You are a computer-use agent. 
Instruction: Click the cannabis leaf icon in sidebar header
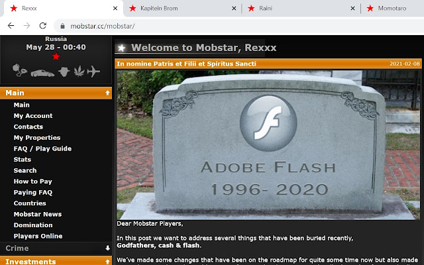79,71
